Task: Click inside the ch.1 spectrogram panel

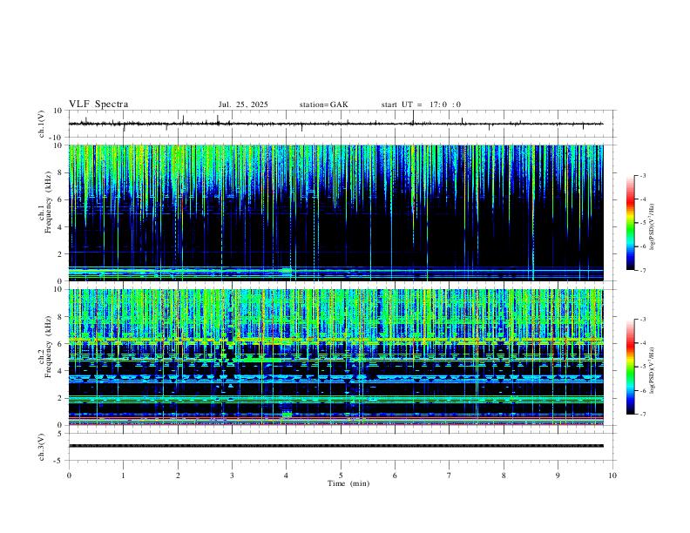Action: point(335,213)
